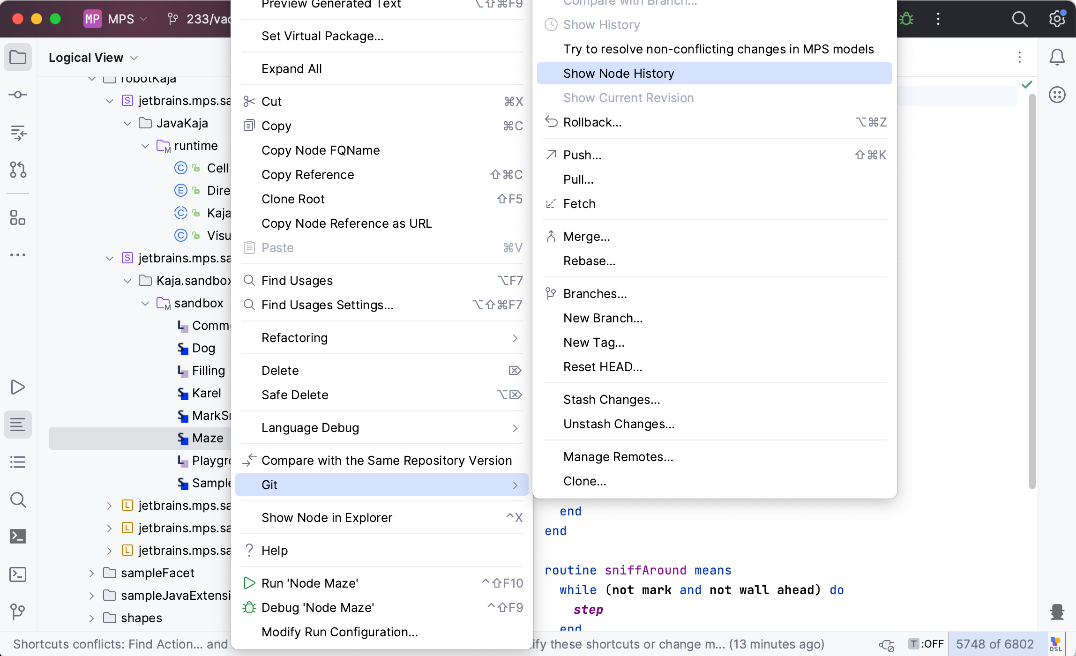Viewport: 1076px width, 656px height.
Task: Click the Stash Changes icon in Git submenu
Action: tap(611, 399)
